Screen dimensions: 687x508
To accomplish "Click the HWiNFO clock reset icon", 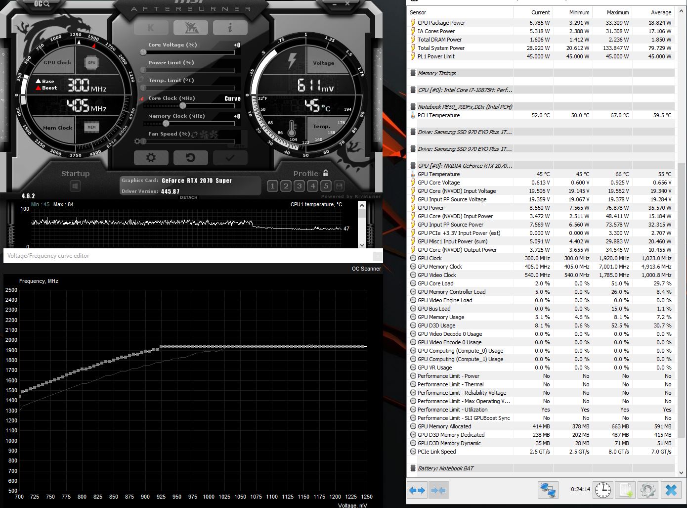I will [x=603, y=490].
